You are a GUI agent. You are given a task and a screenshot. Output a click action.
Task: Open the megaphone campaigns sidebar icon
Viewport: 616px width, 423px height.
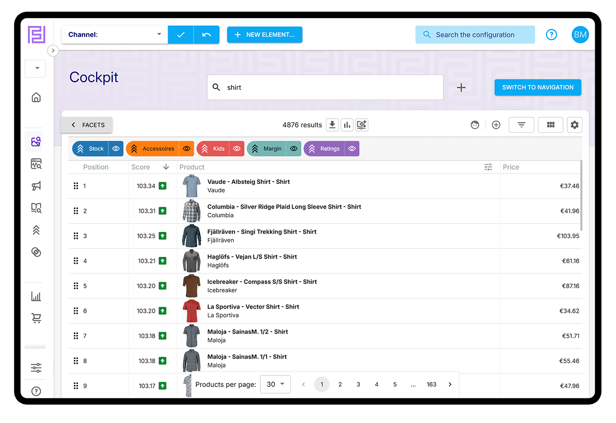tap(36, 186)
